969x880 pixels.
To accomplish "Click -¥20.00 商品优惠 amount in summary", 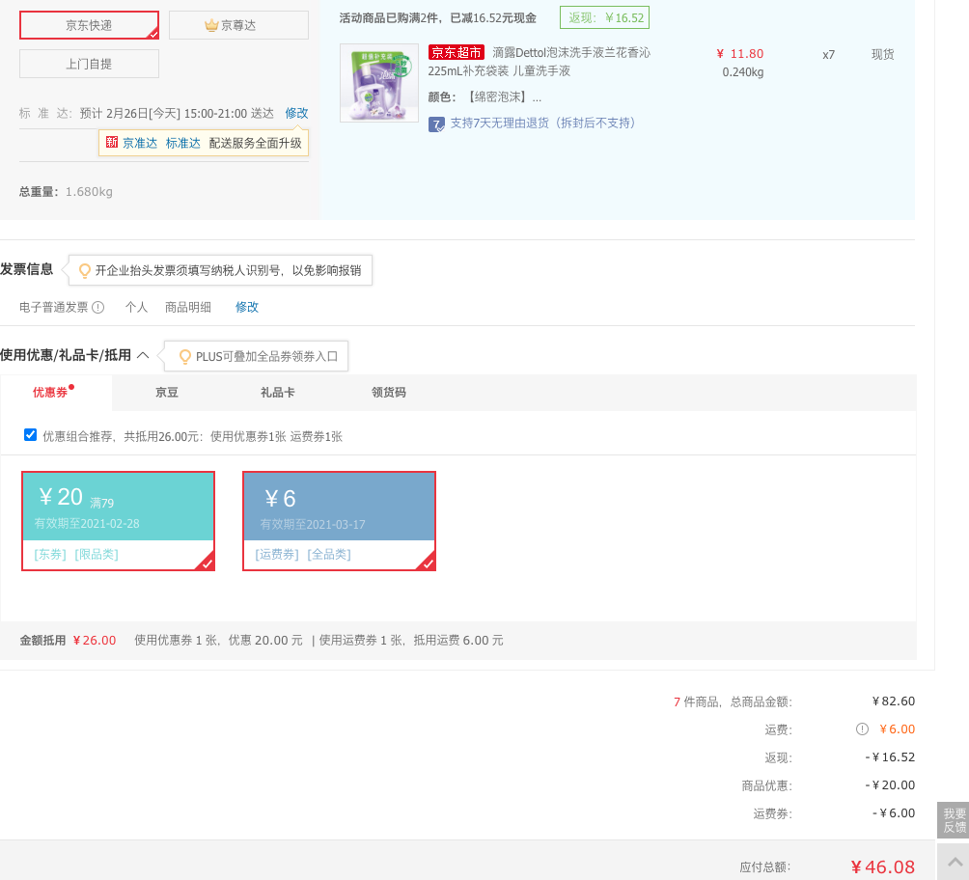I will point(890,784).
